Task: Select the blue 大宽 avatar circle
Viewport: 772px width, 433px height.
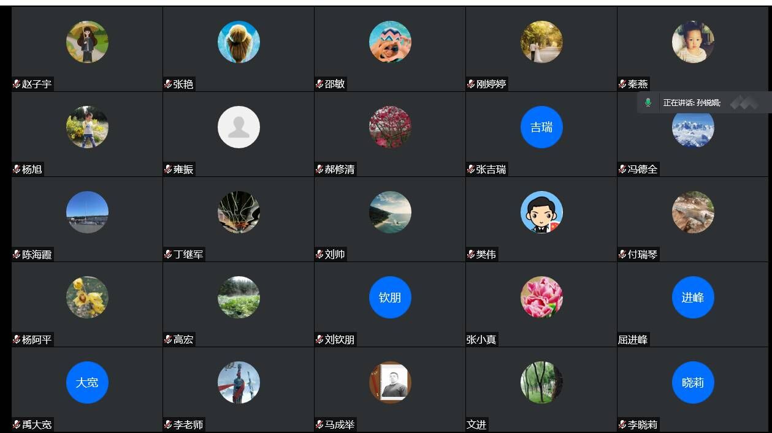Action: [x=87, y=383]
